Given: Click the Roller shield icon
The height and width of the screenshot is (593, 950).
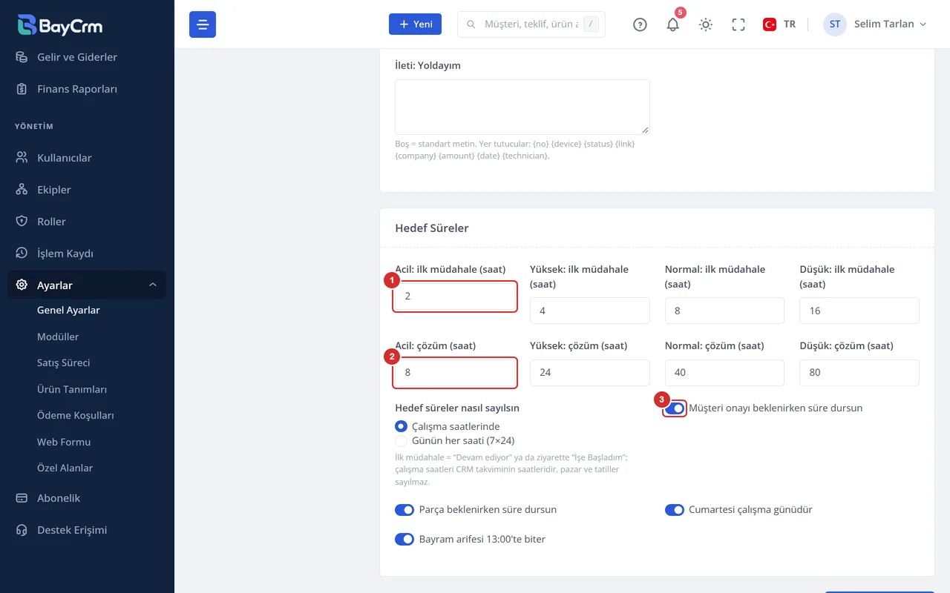Looking at the screenshot, I should (22, 222).
